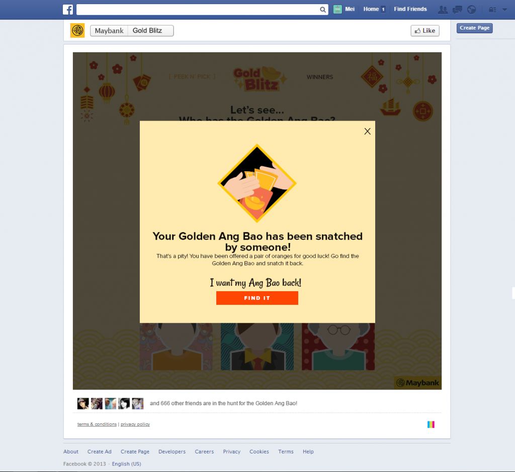Click into the Facebook search field
515x472 pixels.
(x=198, y=10)
